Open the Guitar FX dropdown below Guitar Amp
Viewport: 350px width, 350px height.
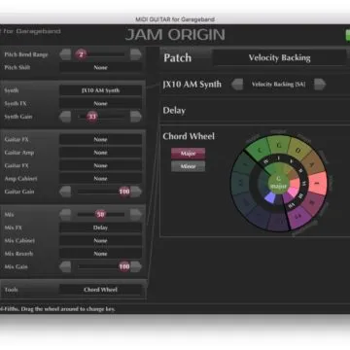[100, 165]
